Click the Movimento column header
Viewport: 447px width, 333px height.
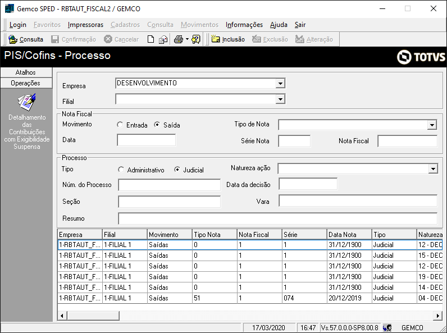[x=170, y=234]
